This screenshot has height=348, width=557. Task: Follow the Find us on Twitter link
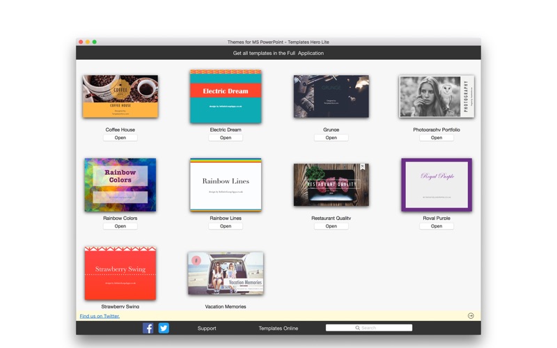(100, 316)
